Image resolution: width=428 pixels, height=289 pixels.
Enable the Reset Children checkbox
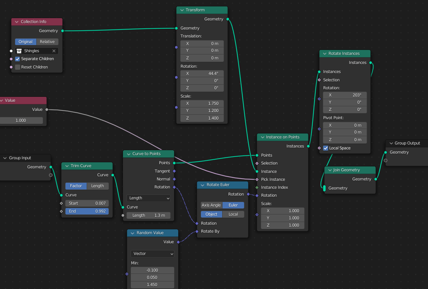pos(17,67)
